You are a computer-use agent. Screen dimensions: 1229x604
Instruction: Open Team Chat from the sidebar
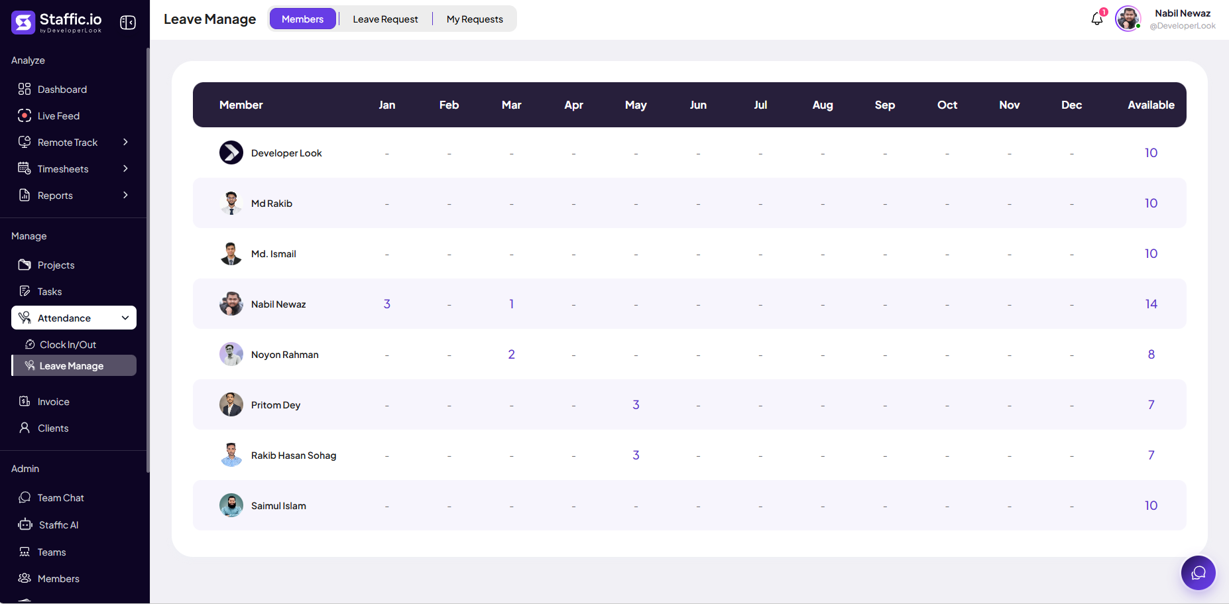(x=60, y=497)
